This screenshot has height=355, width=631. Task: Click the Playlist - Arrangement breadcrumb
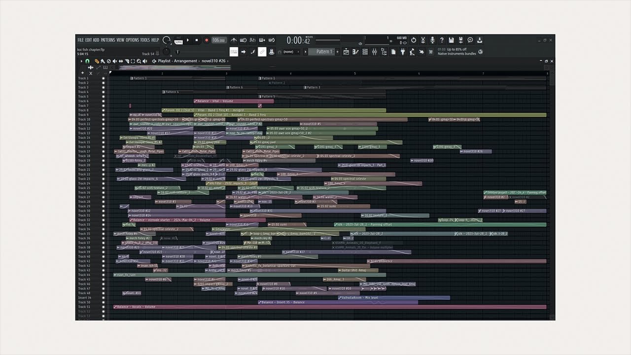177,61
